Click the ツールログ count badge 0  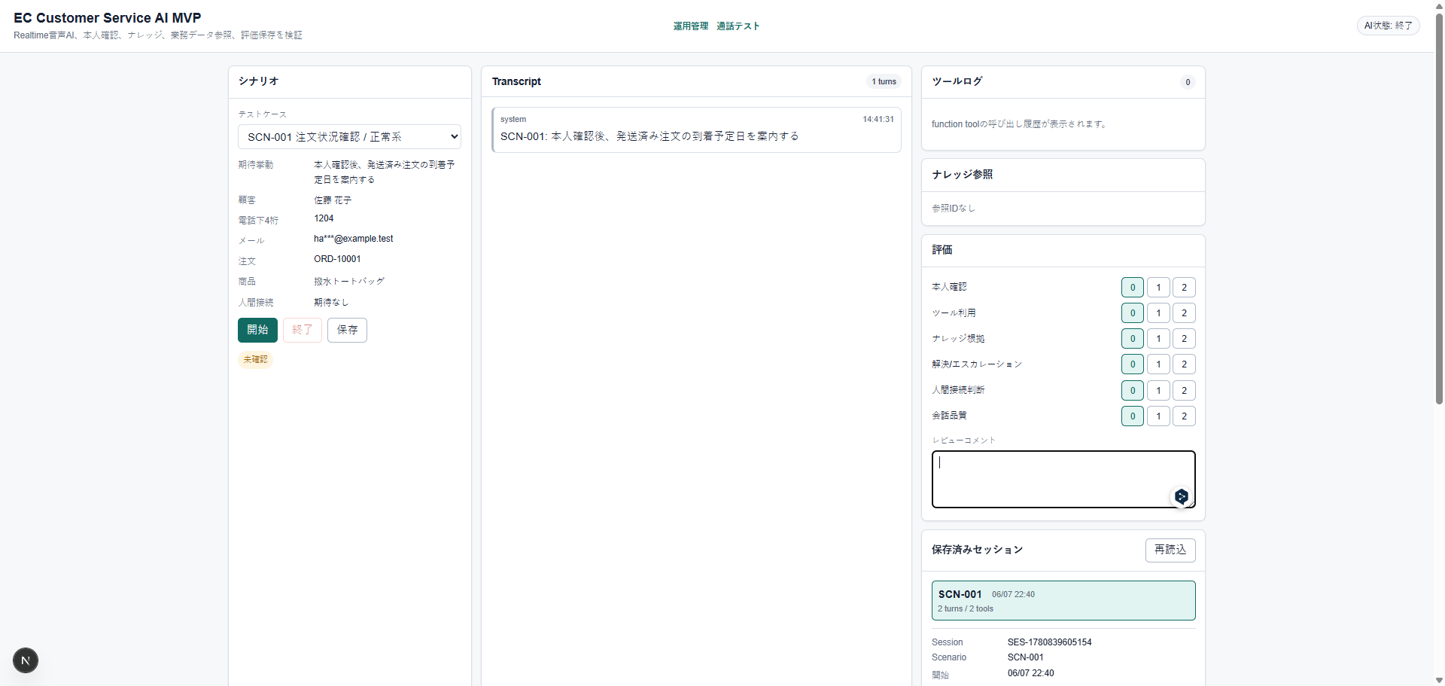(x=1188, y=82)
